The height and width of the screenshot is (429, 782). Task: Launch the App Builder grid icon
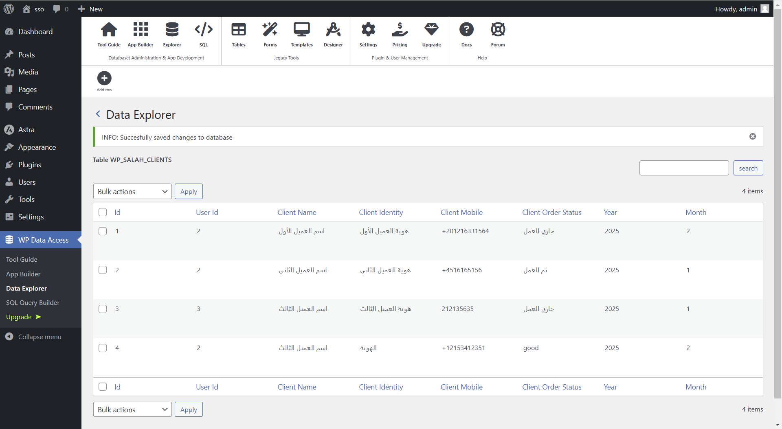point(141,30)
